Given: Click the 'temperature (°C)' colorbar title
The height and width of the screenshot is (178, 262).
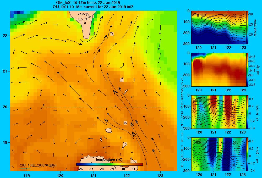Looking at the screenshot, I should point(109,160).
